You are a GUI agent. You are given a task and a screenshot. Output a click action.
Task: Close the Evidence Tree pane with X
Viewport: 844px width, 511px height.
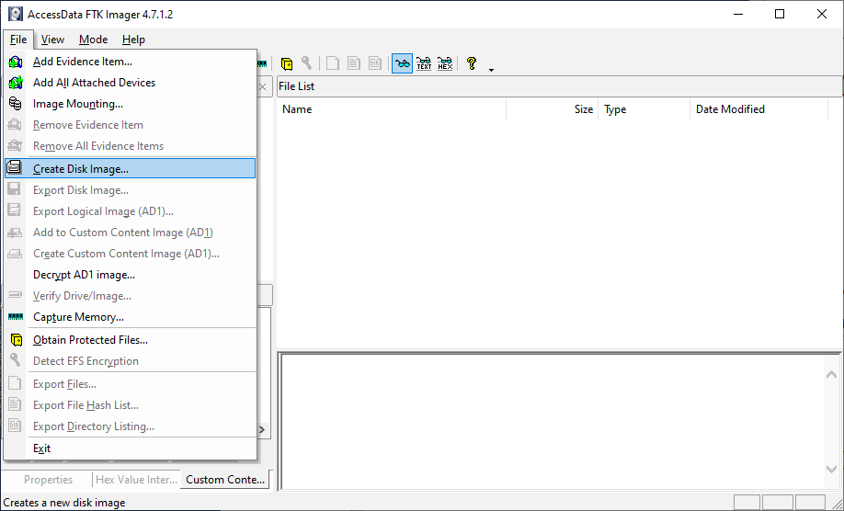pyautogui.click(x=263, y=86)
